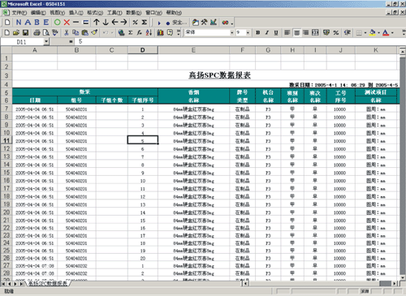This screenshot has height=296, width=406.
Task: Click the Format Painter brush icon
Action: [94, 33]
